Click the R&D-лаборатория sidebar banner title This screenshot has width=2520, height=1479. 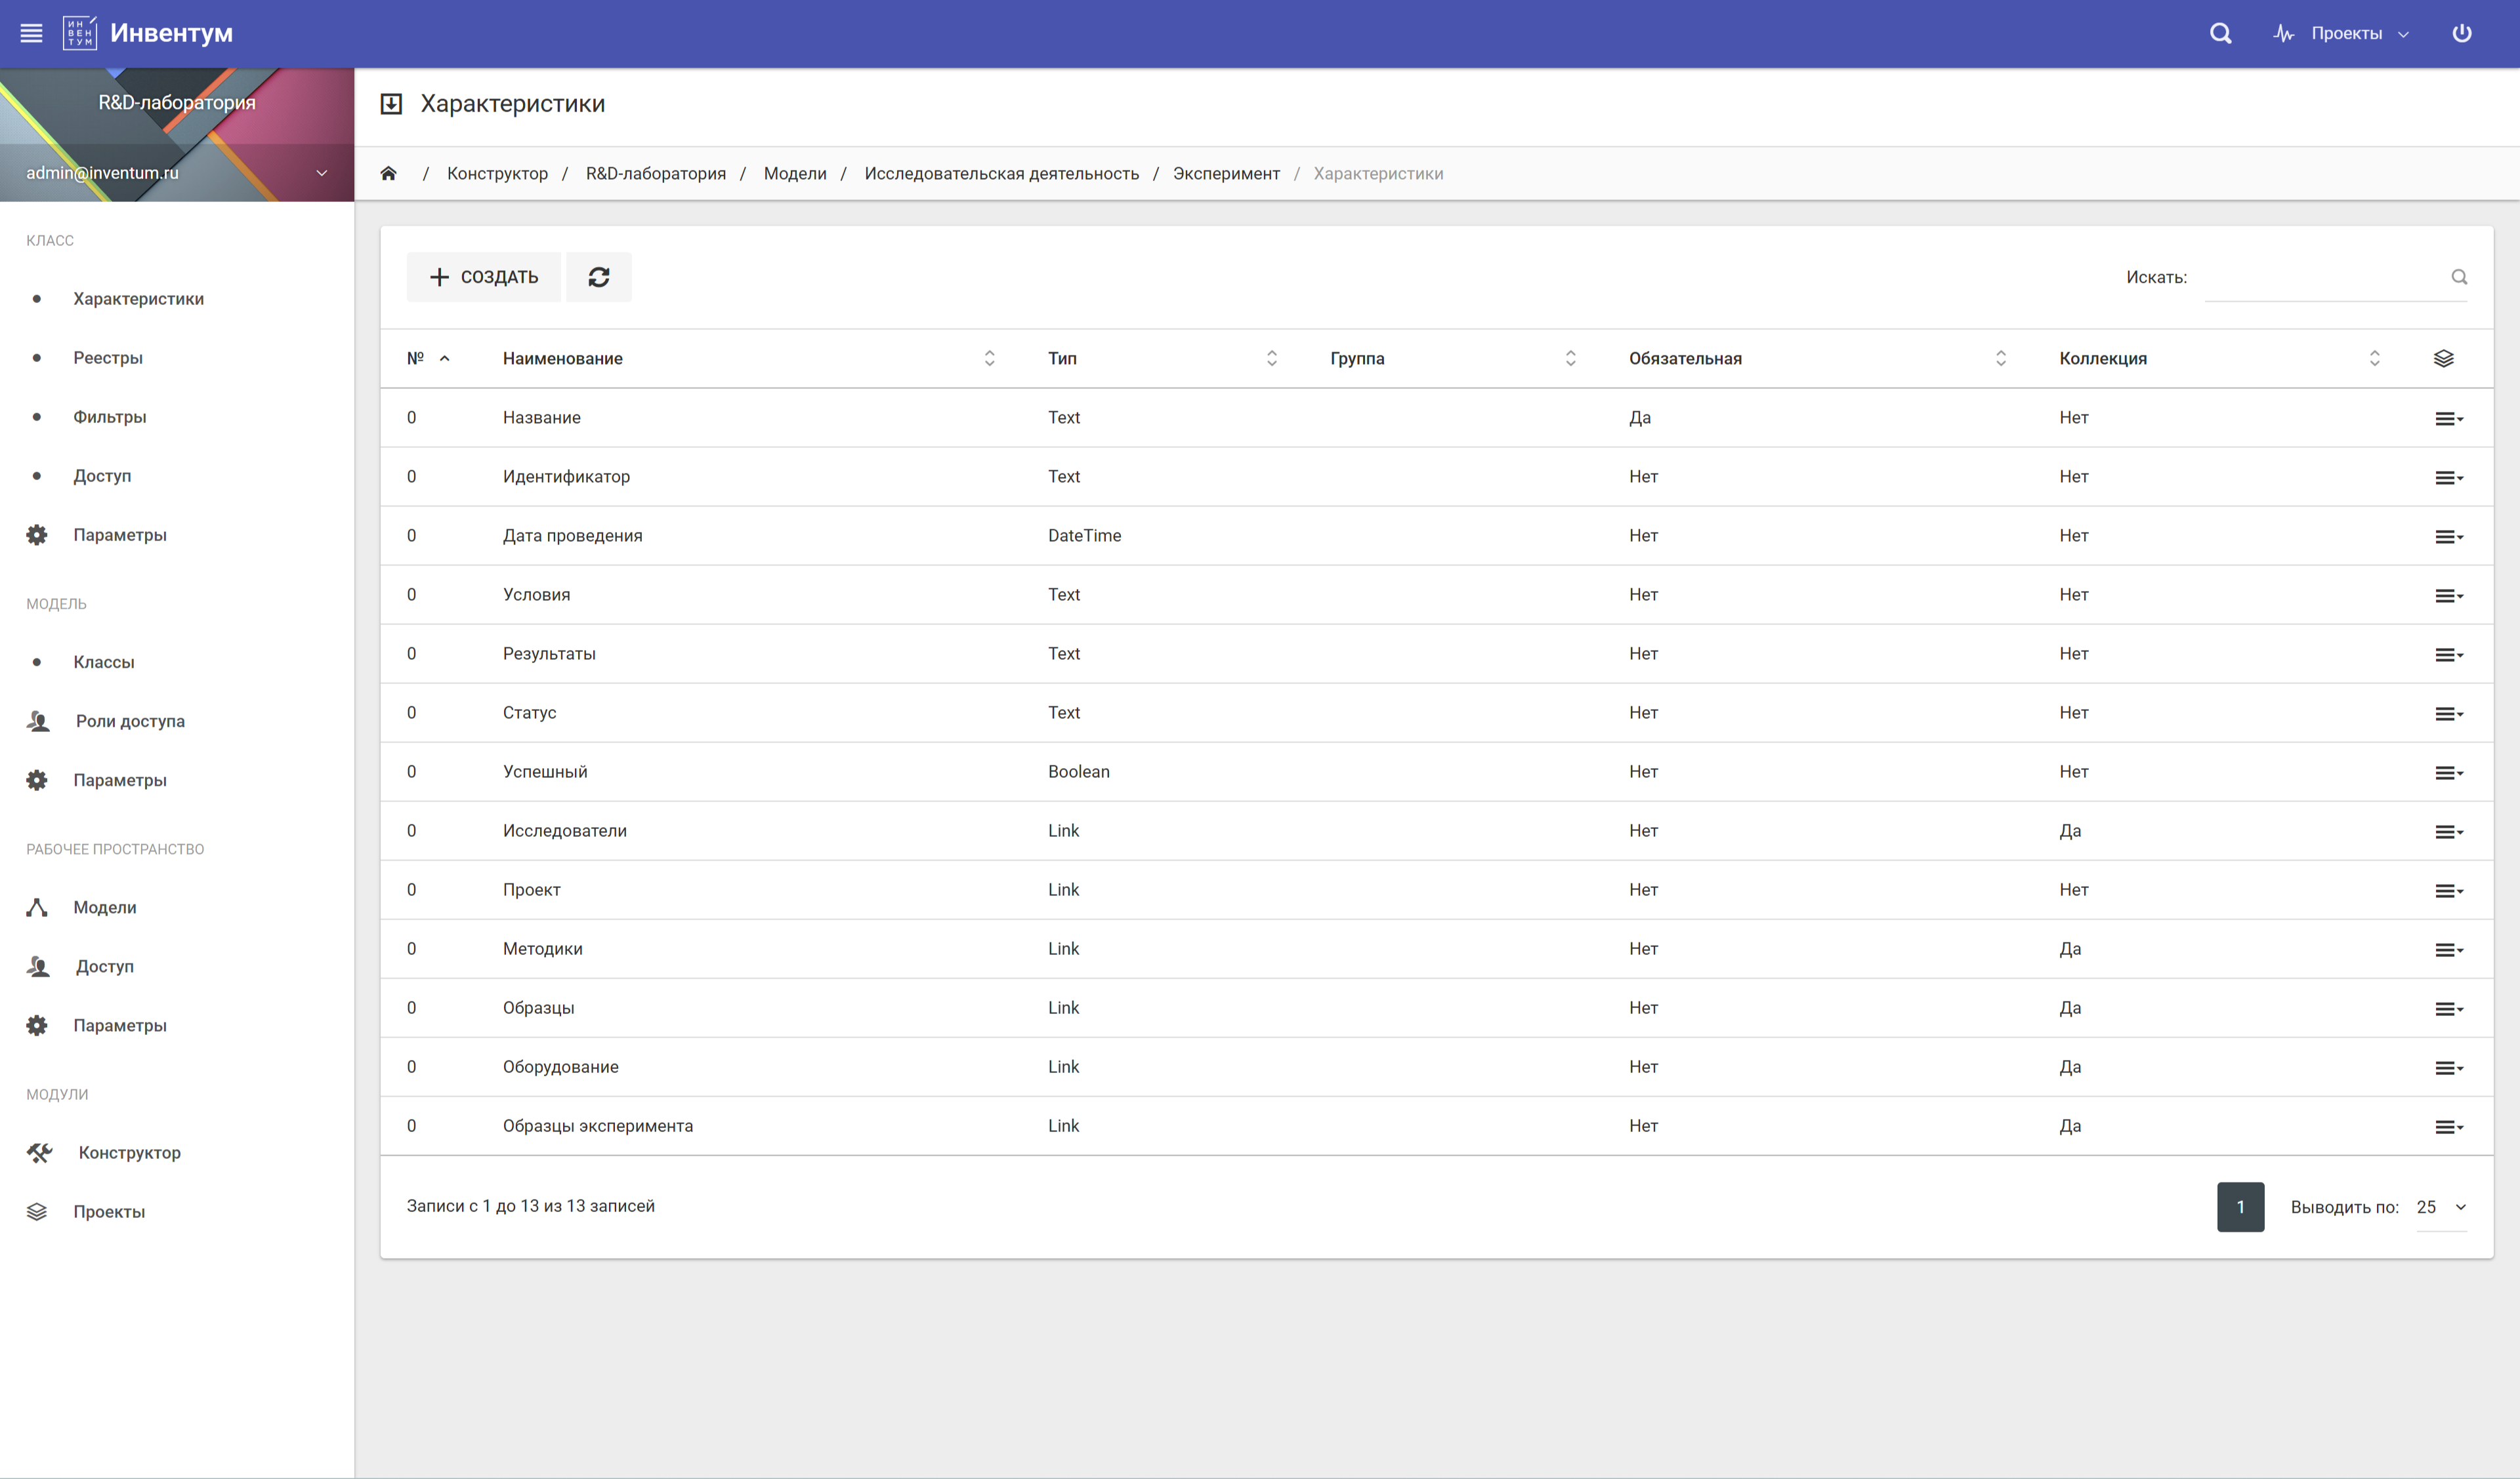point(177,102)
